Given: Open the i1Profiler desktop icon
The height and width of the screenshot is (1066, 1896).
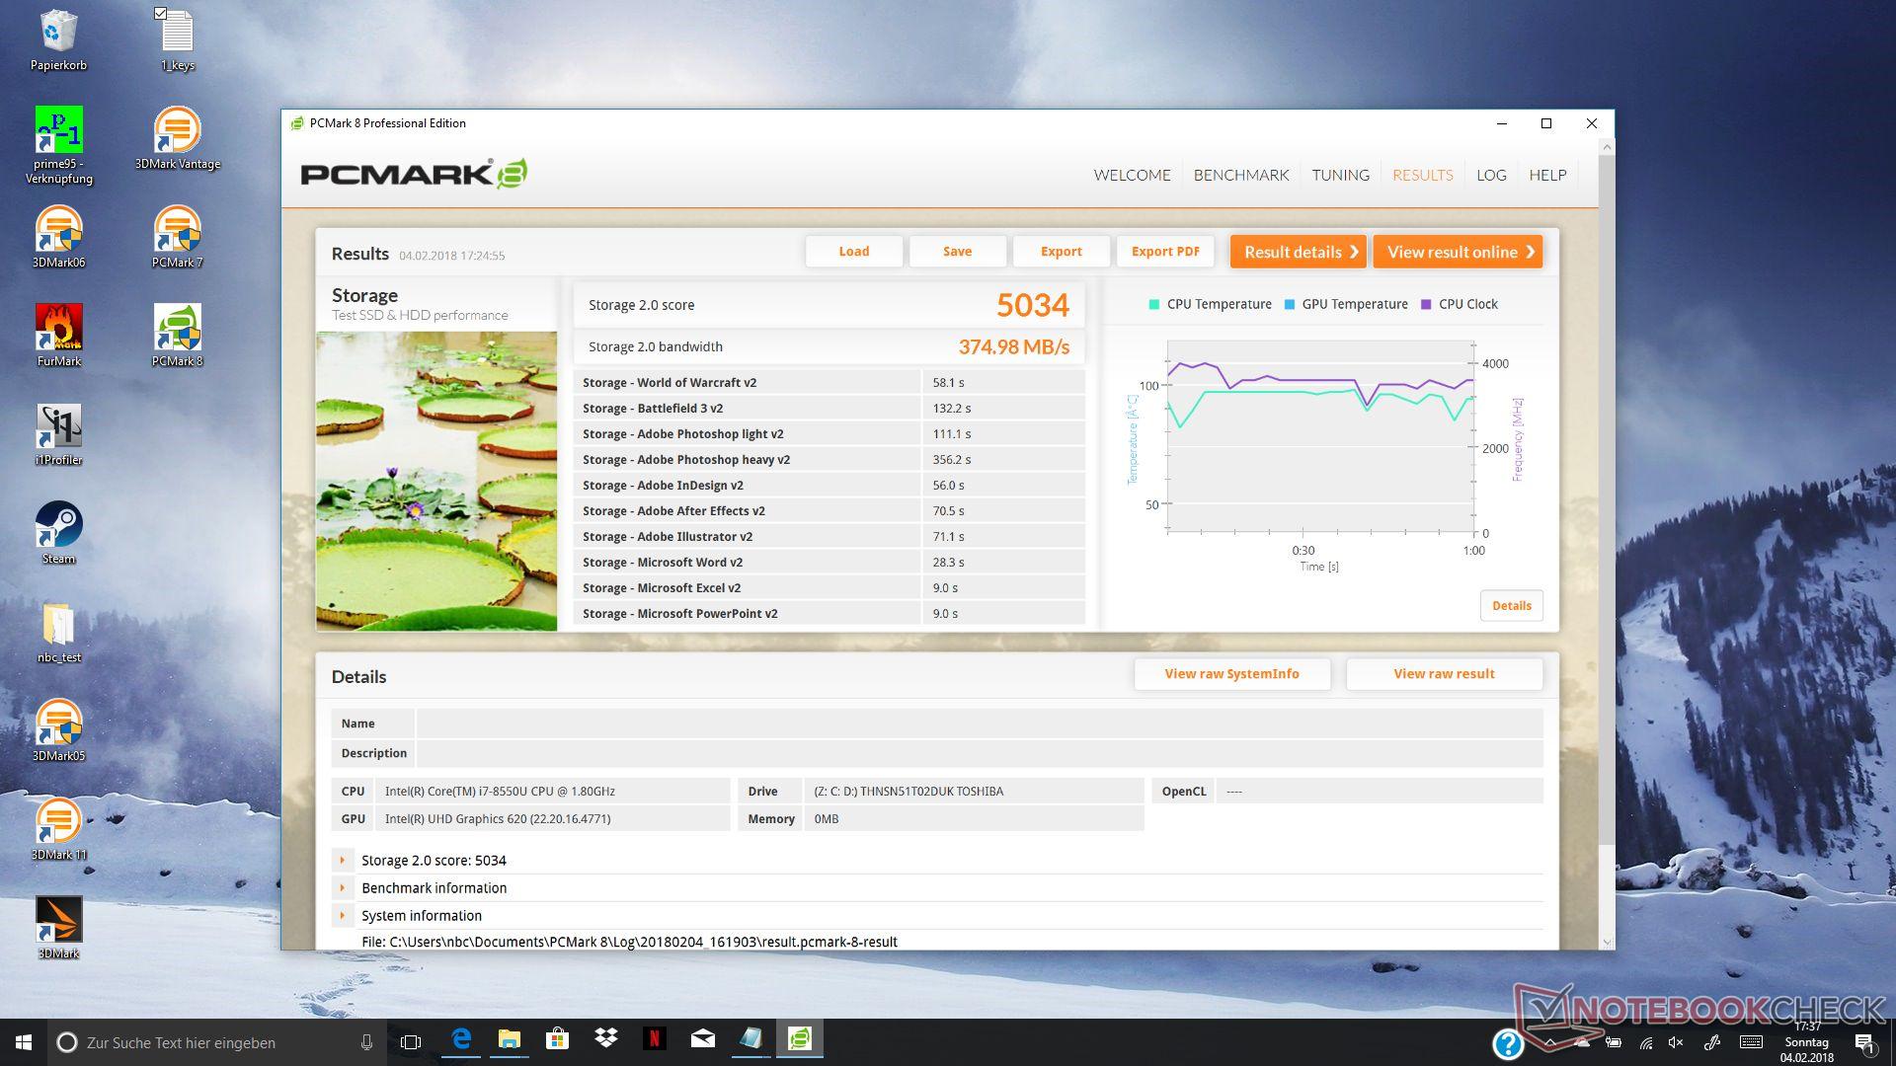Looking at the screenshot, I should click(58, 427).
